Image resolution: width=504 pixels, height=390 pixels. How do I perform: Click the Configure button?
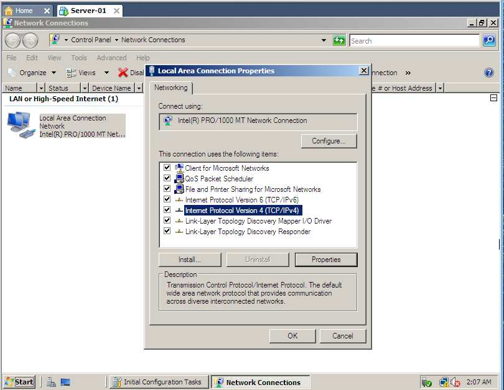point(329,141)
